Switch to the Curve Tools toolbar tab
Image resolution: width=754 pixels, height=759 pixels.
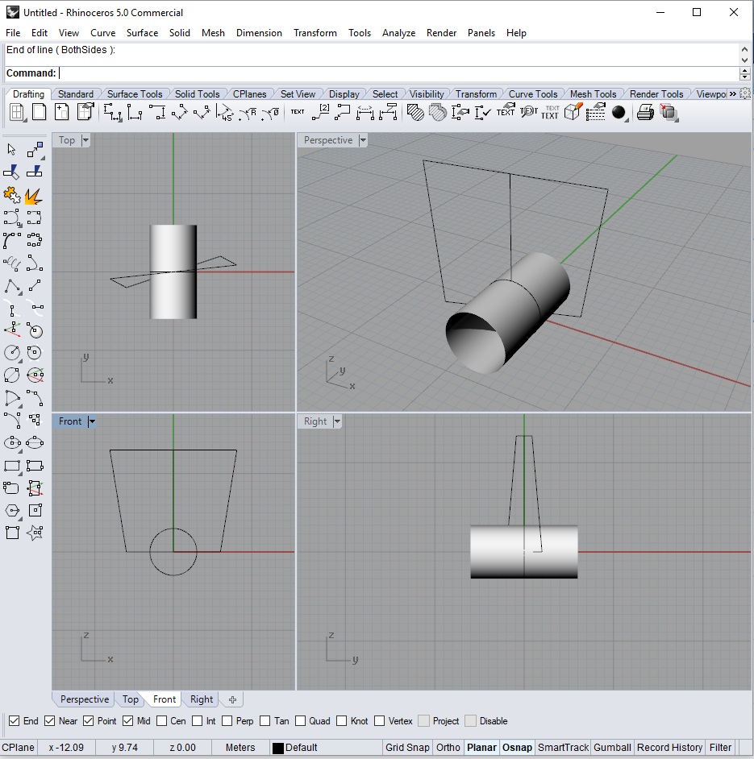pyautogui.click(x=532, y=94)
